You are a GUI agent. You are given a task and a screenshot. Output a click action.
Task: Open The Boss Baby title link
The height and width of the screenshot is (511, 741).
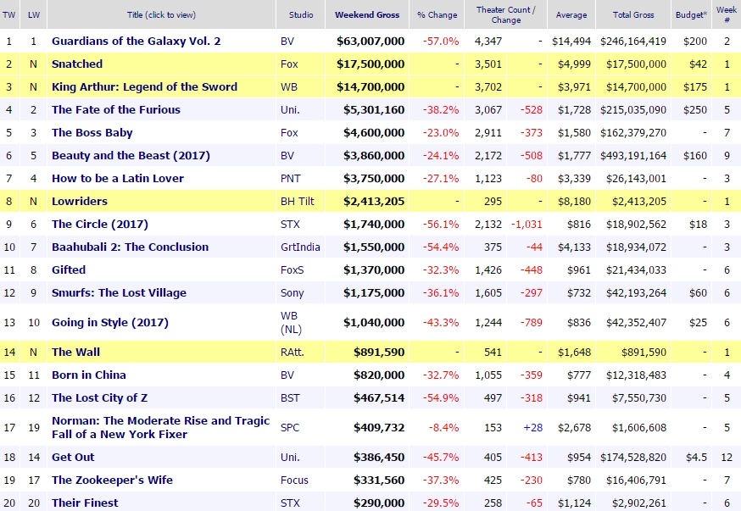tap(92, 133)
